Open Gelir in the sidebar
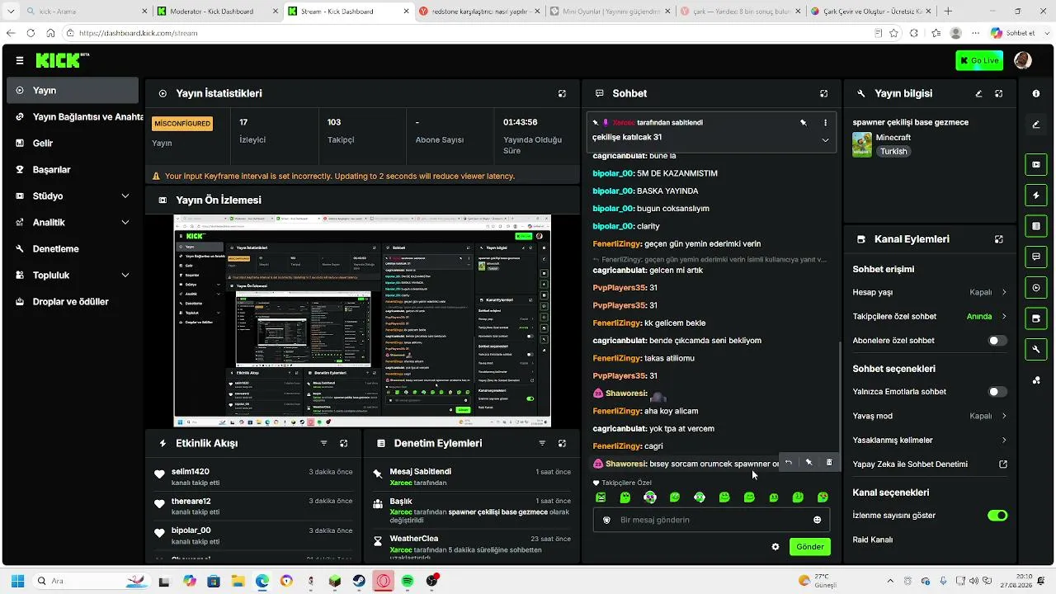The image size is (1056, 594). 73,144
